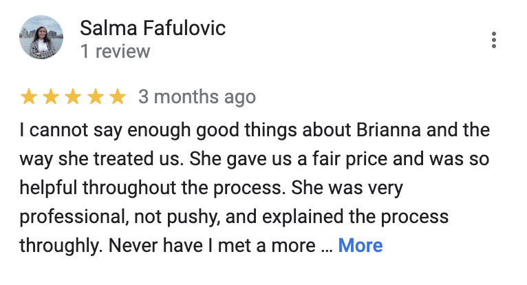Open the reviewer's circular profile photo
The height and width of the screenshot is (285, 527).
pos(41,37)
